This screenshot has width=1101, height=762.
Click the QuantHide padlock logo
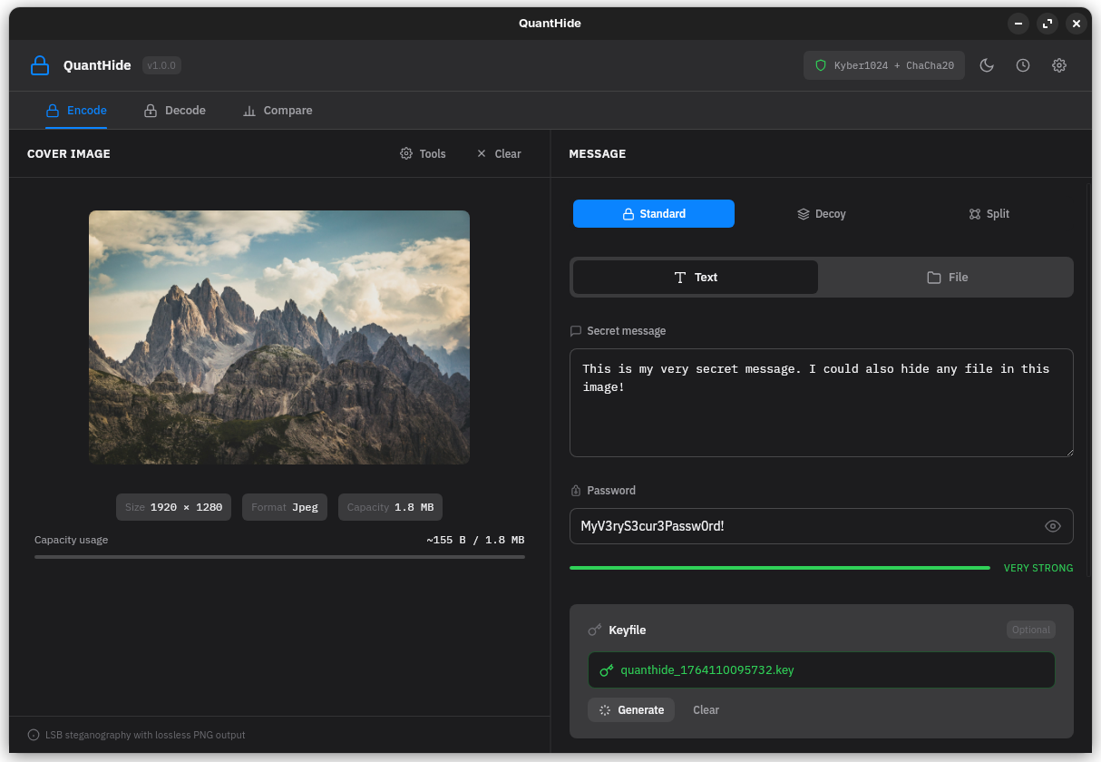(40, 65)
